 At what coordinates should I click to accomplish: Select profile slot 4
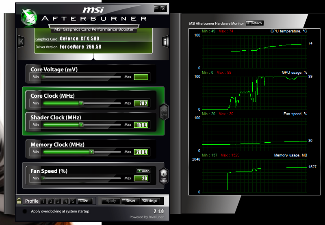[66, 201]
